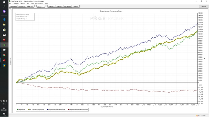
Task: Click the Net Expected Chips Won legend swatch
Action: (x=28, y=110)
